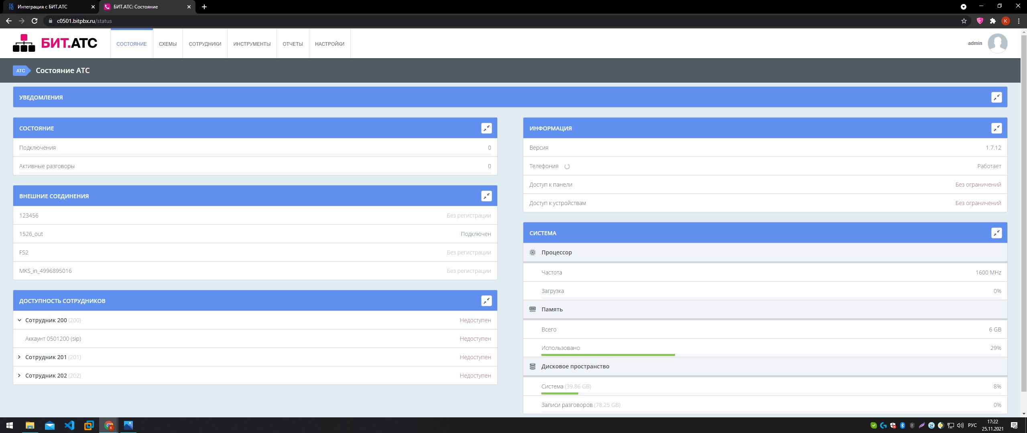Select the 1526_out connection row
The image size is (1027, 433).
255,234
